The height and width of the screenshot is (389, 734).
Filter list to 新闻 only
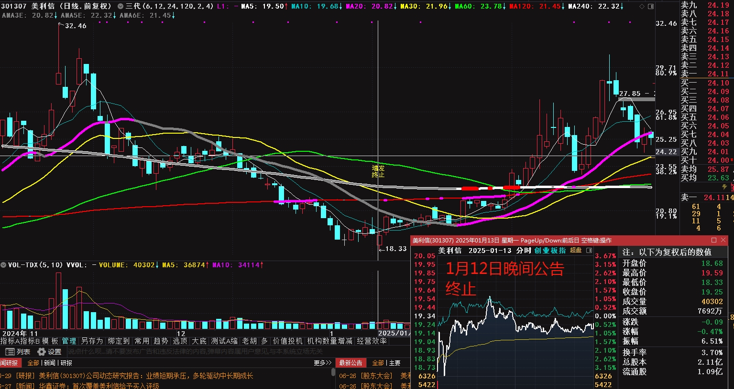[50, 363]
